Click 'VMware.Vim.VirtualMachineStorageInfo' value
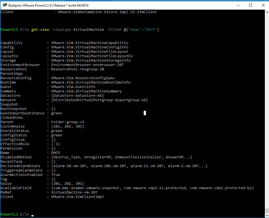Image resolution: width=269 pixels, height=218 pixels. (x=91, y=60)
